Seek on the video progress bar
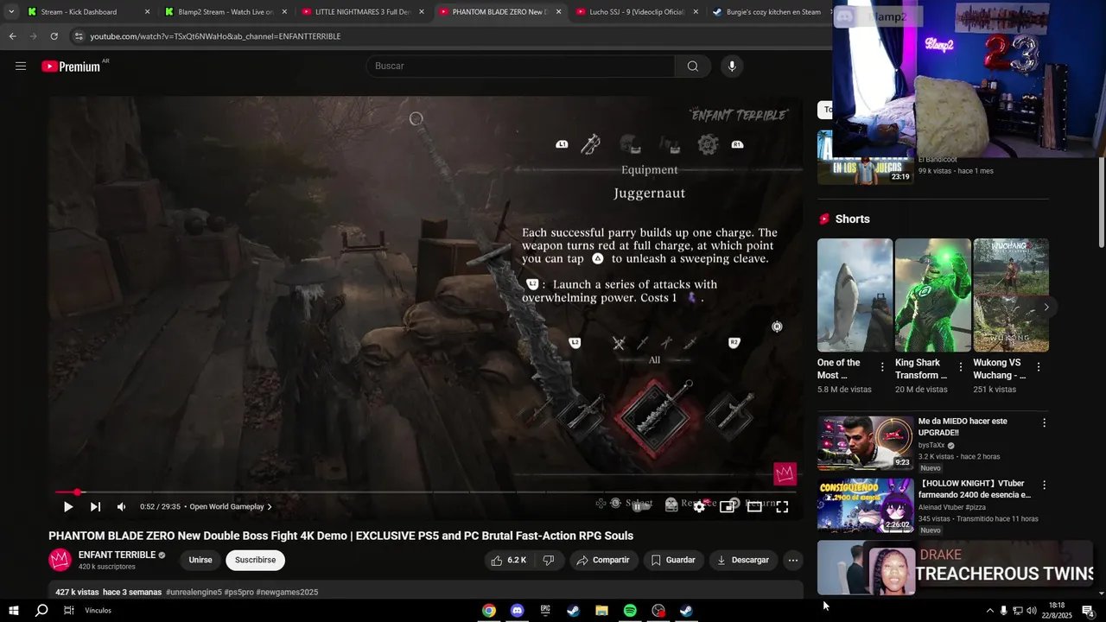 (425, 492)
